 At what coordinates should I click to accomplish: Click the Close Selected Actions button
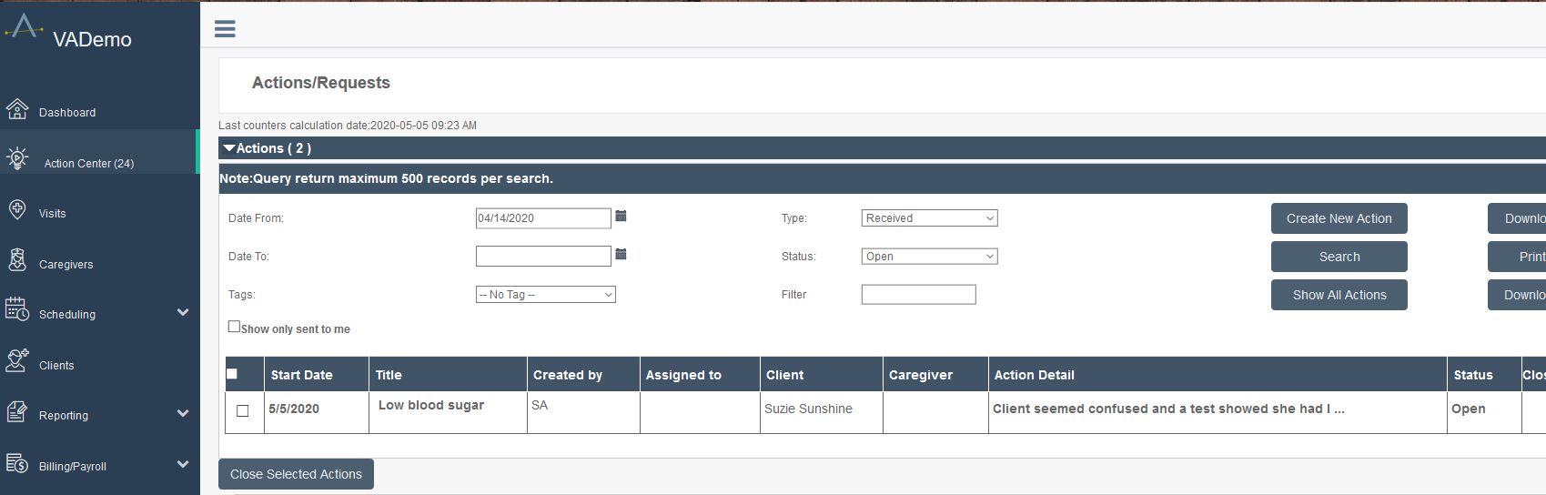click(x=296, y=474)
